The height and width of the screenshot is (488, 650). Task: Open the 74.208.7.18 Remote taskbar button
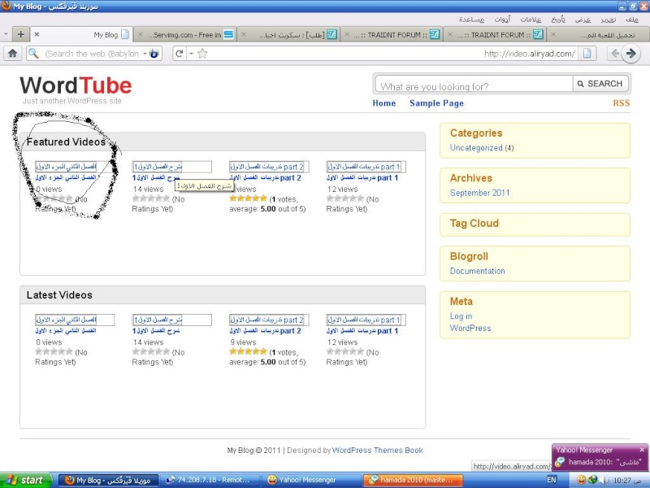pyautogui.click(x=210, y=480)
